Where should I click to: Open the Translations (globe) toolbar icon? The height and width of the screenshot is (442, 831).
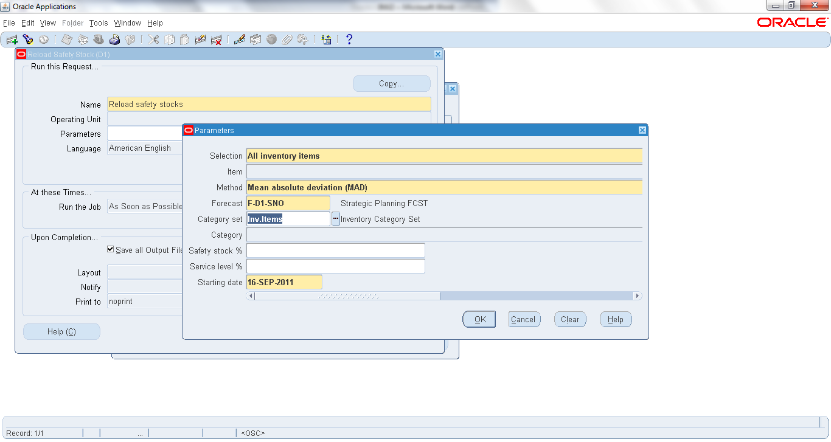click(271, 39)
